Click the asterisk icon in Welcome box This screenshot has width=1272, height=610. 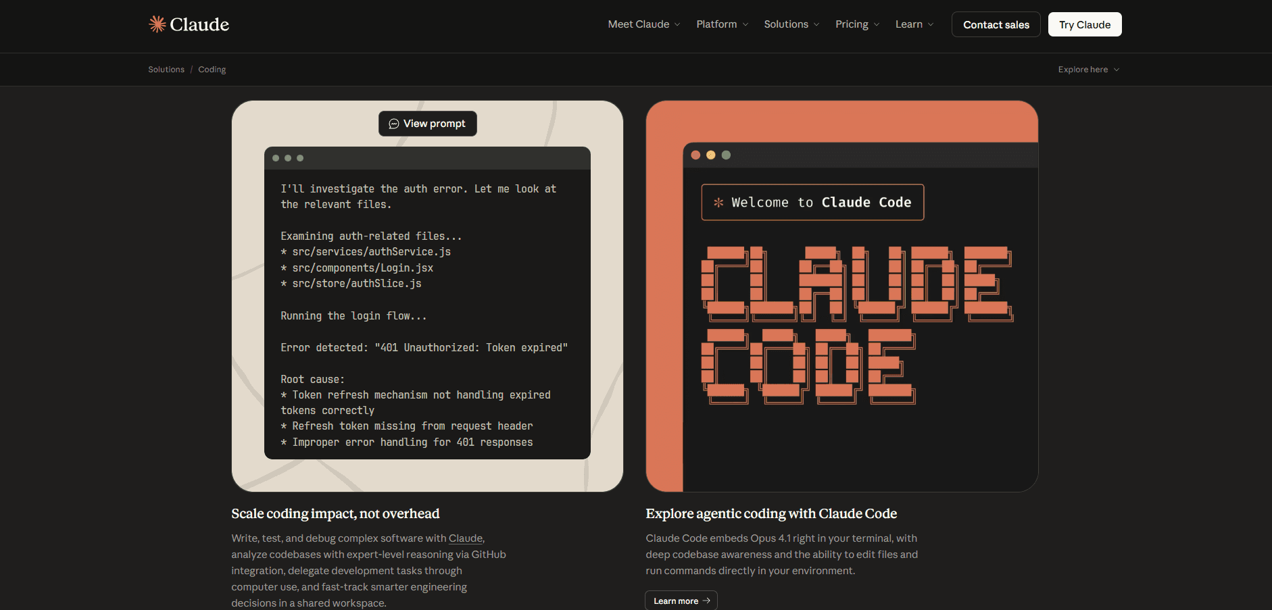pyautogui.click(x=718, y=202)
